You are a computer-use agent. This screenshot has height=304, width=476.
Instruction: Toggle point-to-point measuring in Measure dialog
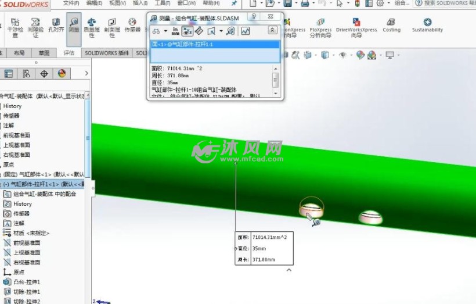[199, 31]
